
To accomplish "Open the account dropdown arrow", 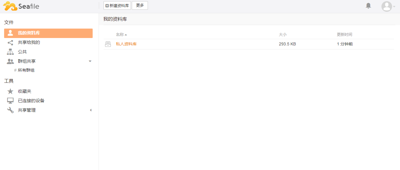I will pos(394,7).
